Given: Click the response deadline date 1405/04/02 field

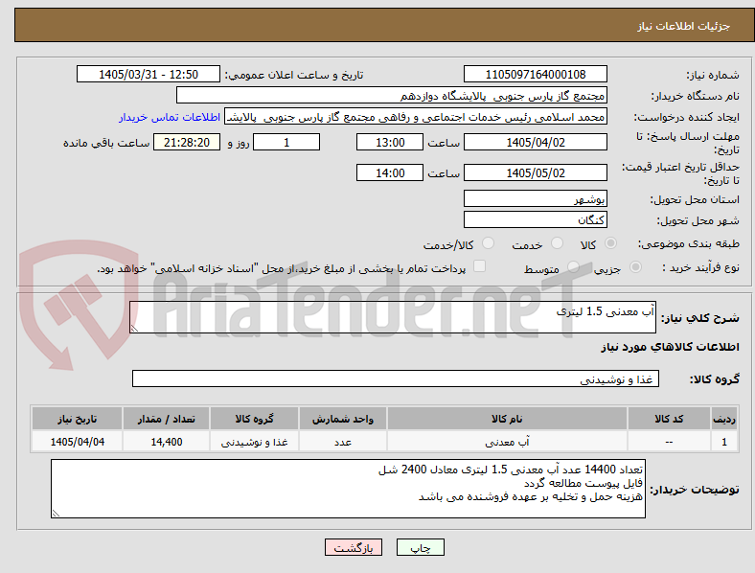Looking at the screenshot, I should (536, 142).
